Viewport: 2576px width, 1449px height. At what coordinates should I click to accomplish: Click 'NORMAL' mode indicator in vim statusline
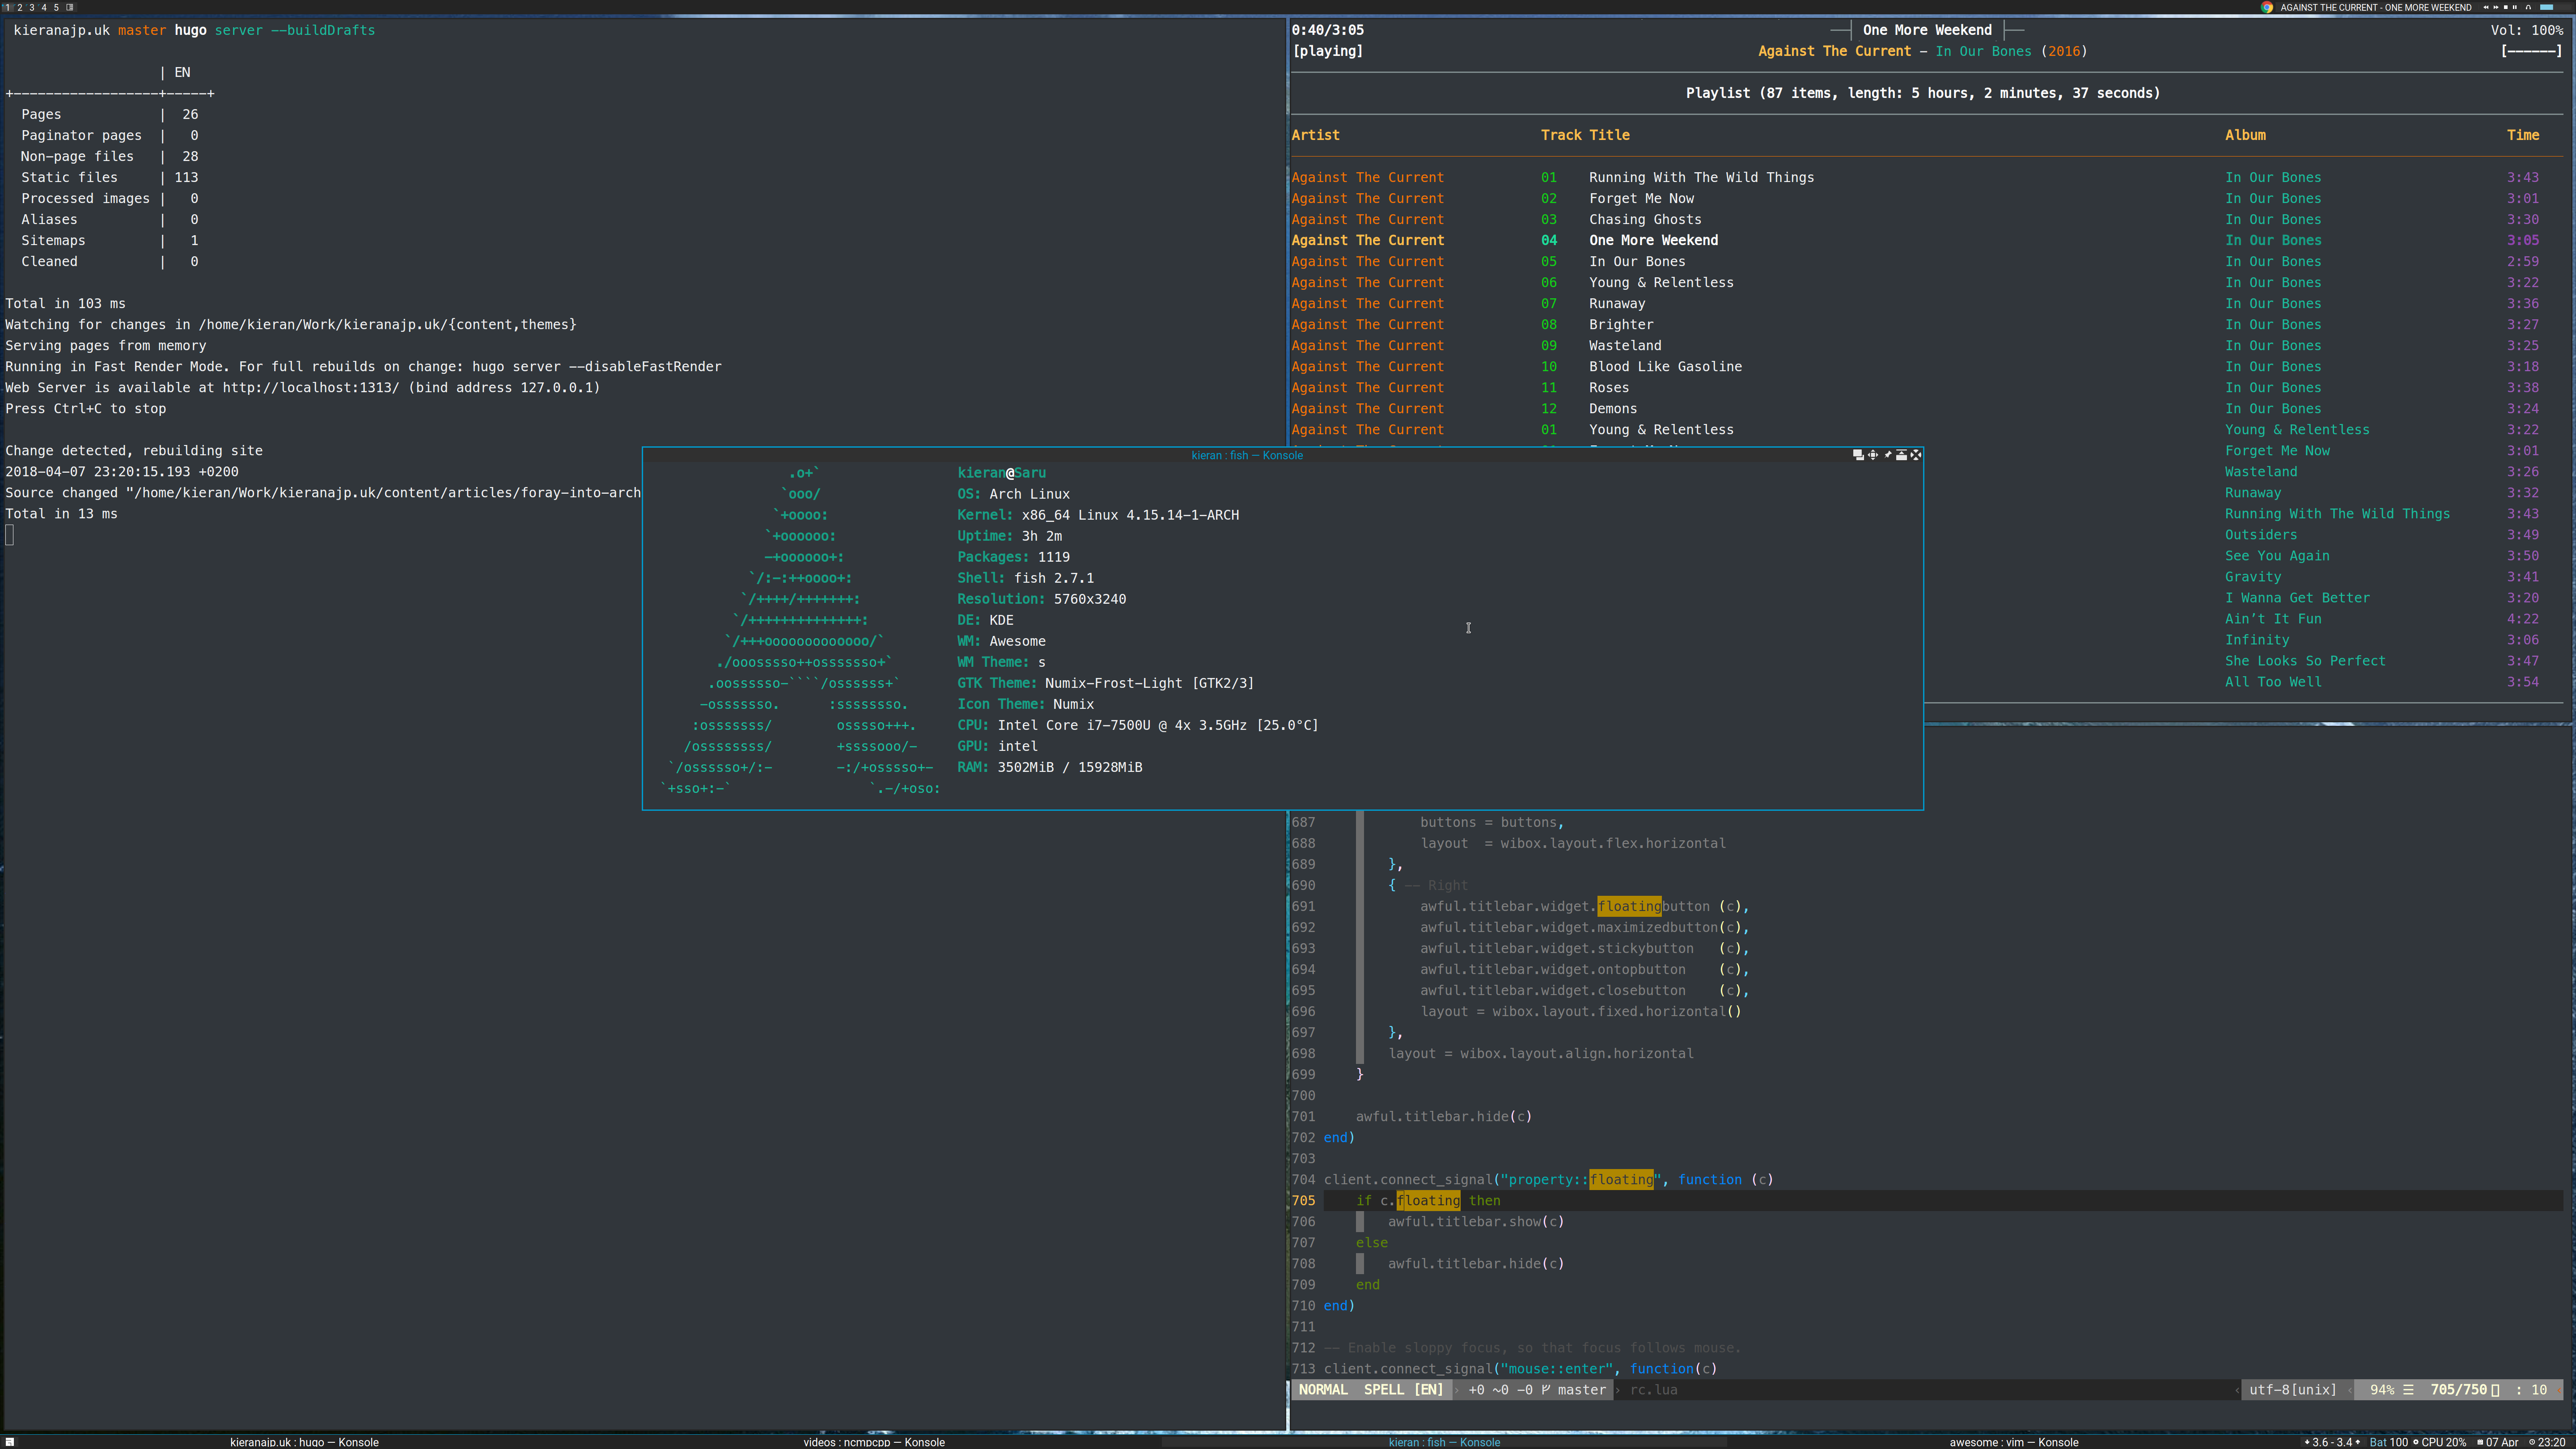[x=1323, y=1390]
